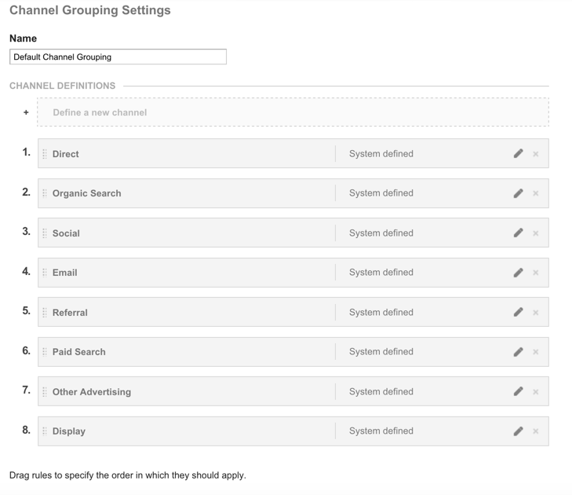The width and height of the screenshot is (572, 495).
Task: Click the Email channel's pencil edit icon
Action: [518, 273]
